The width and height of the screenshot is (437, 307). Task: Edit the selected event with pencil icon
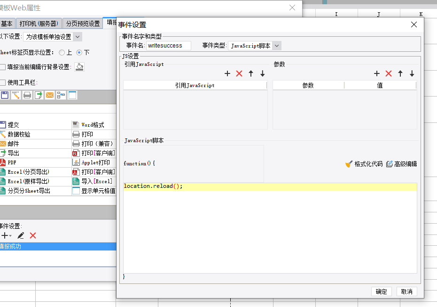tap(21, 235)
